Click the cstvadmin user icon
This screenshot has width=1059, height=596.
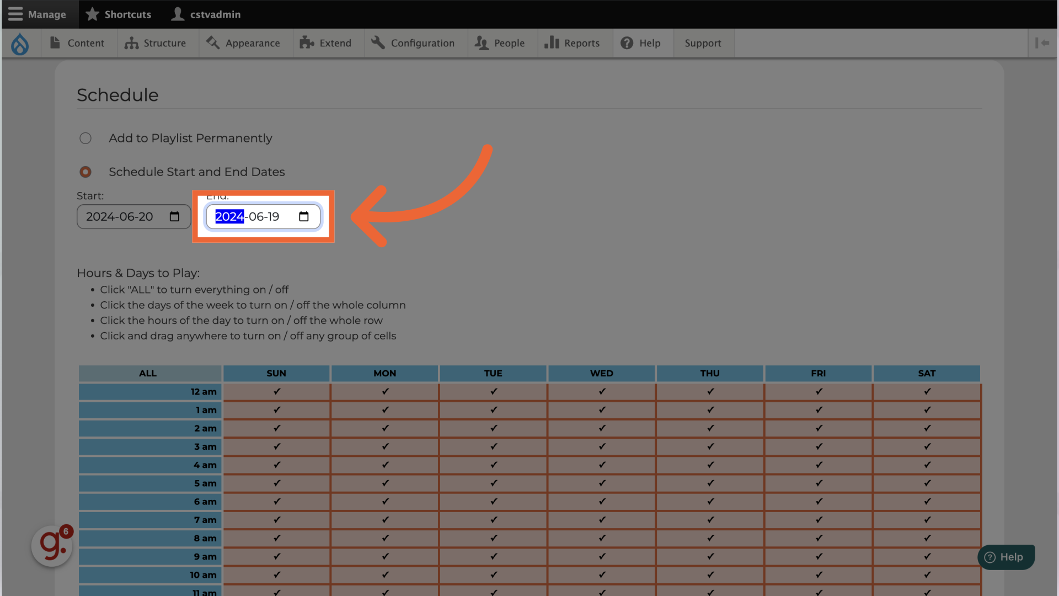coord(178,14)
